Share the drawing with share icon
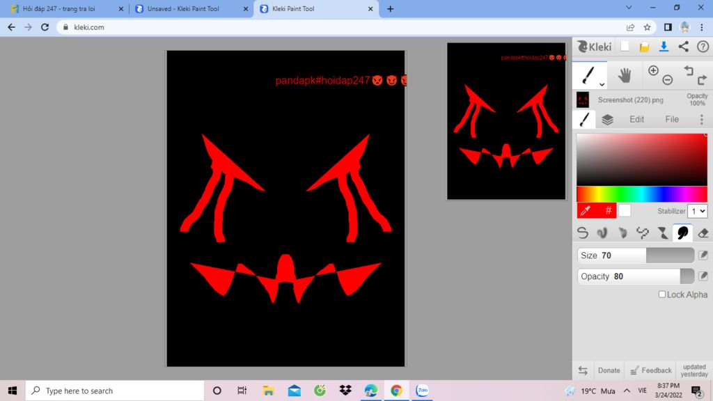 pos(684,47)
